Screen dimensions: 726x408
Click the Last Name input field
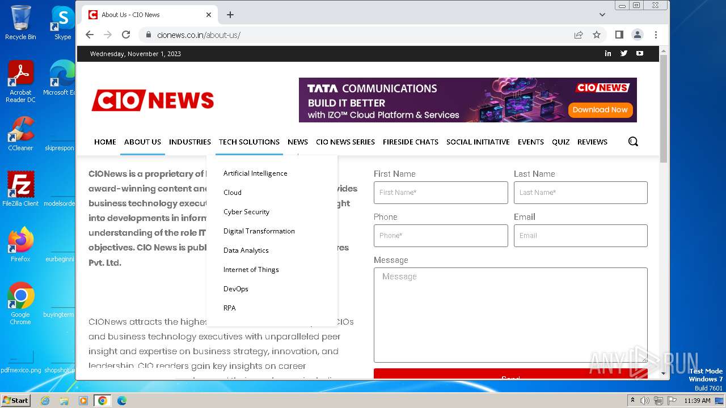pos(580,193)
